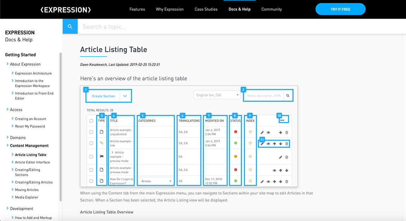The image size is (406, 221).
Task: Select the pencil edit icon on the unpublished article row
Action: (262, 132)
